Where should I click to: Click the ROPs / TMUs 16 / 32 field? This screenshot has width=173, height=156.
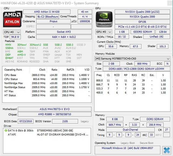[122, 37]
